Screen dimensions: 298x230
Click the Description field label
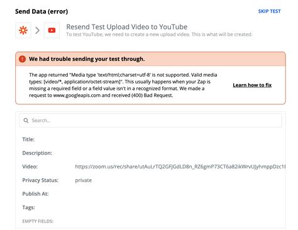[37, 153]
